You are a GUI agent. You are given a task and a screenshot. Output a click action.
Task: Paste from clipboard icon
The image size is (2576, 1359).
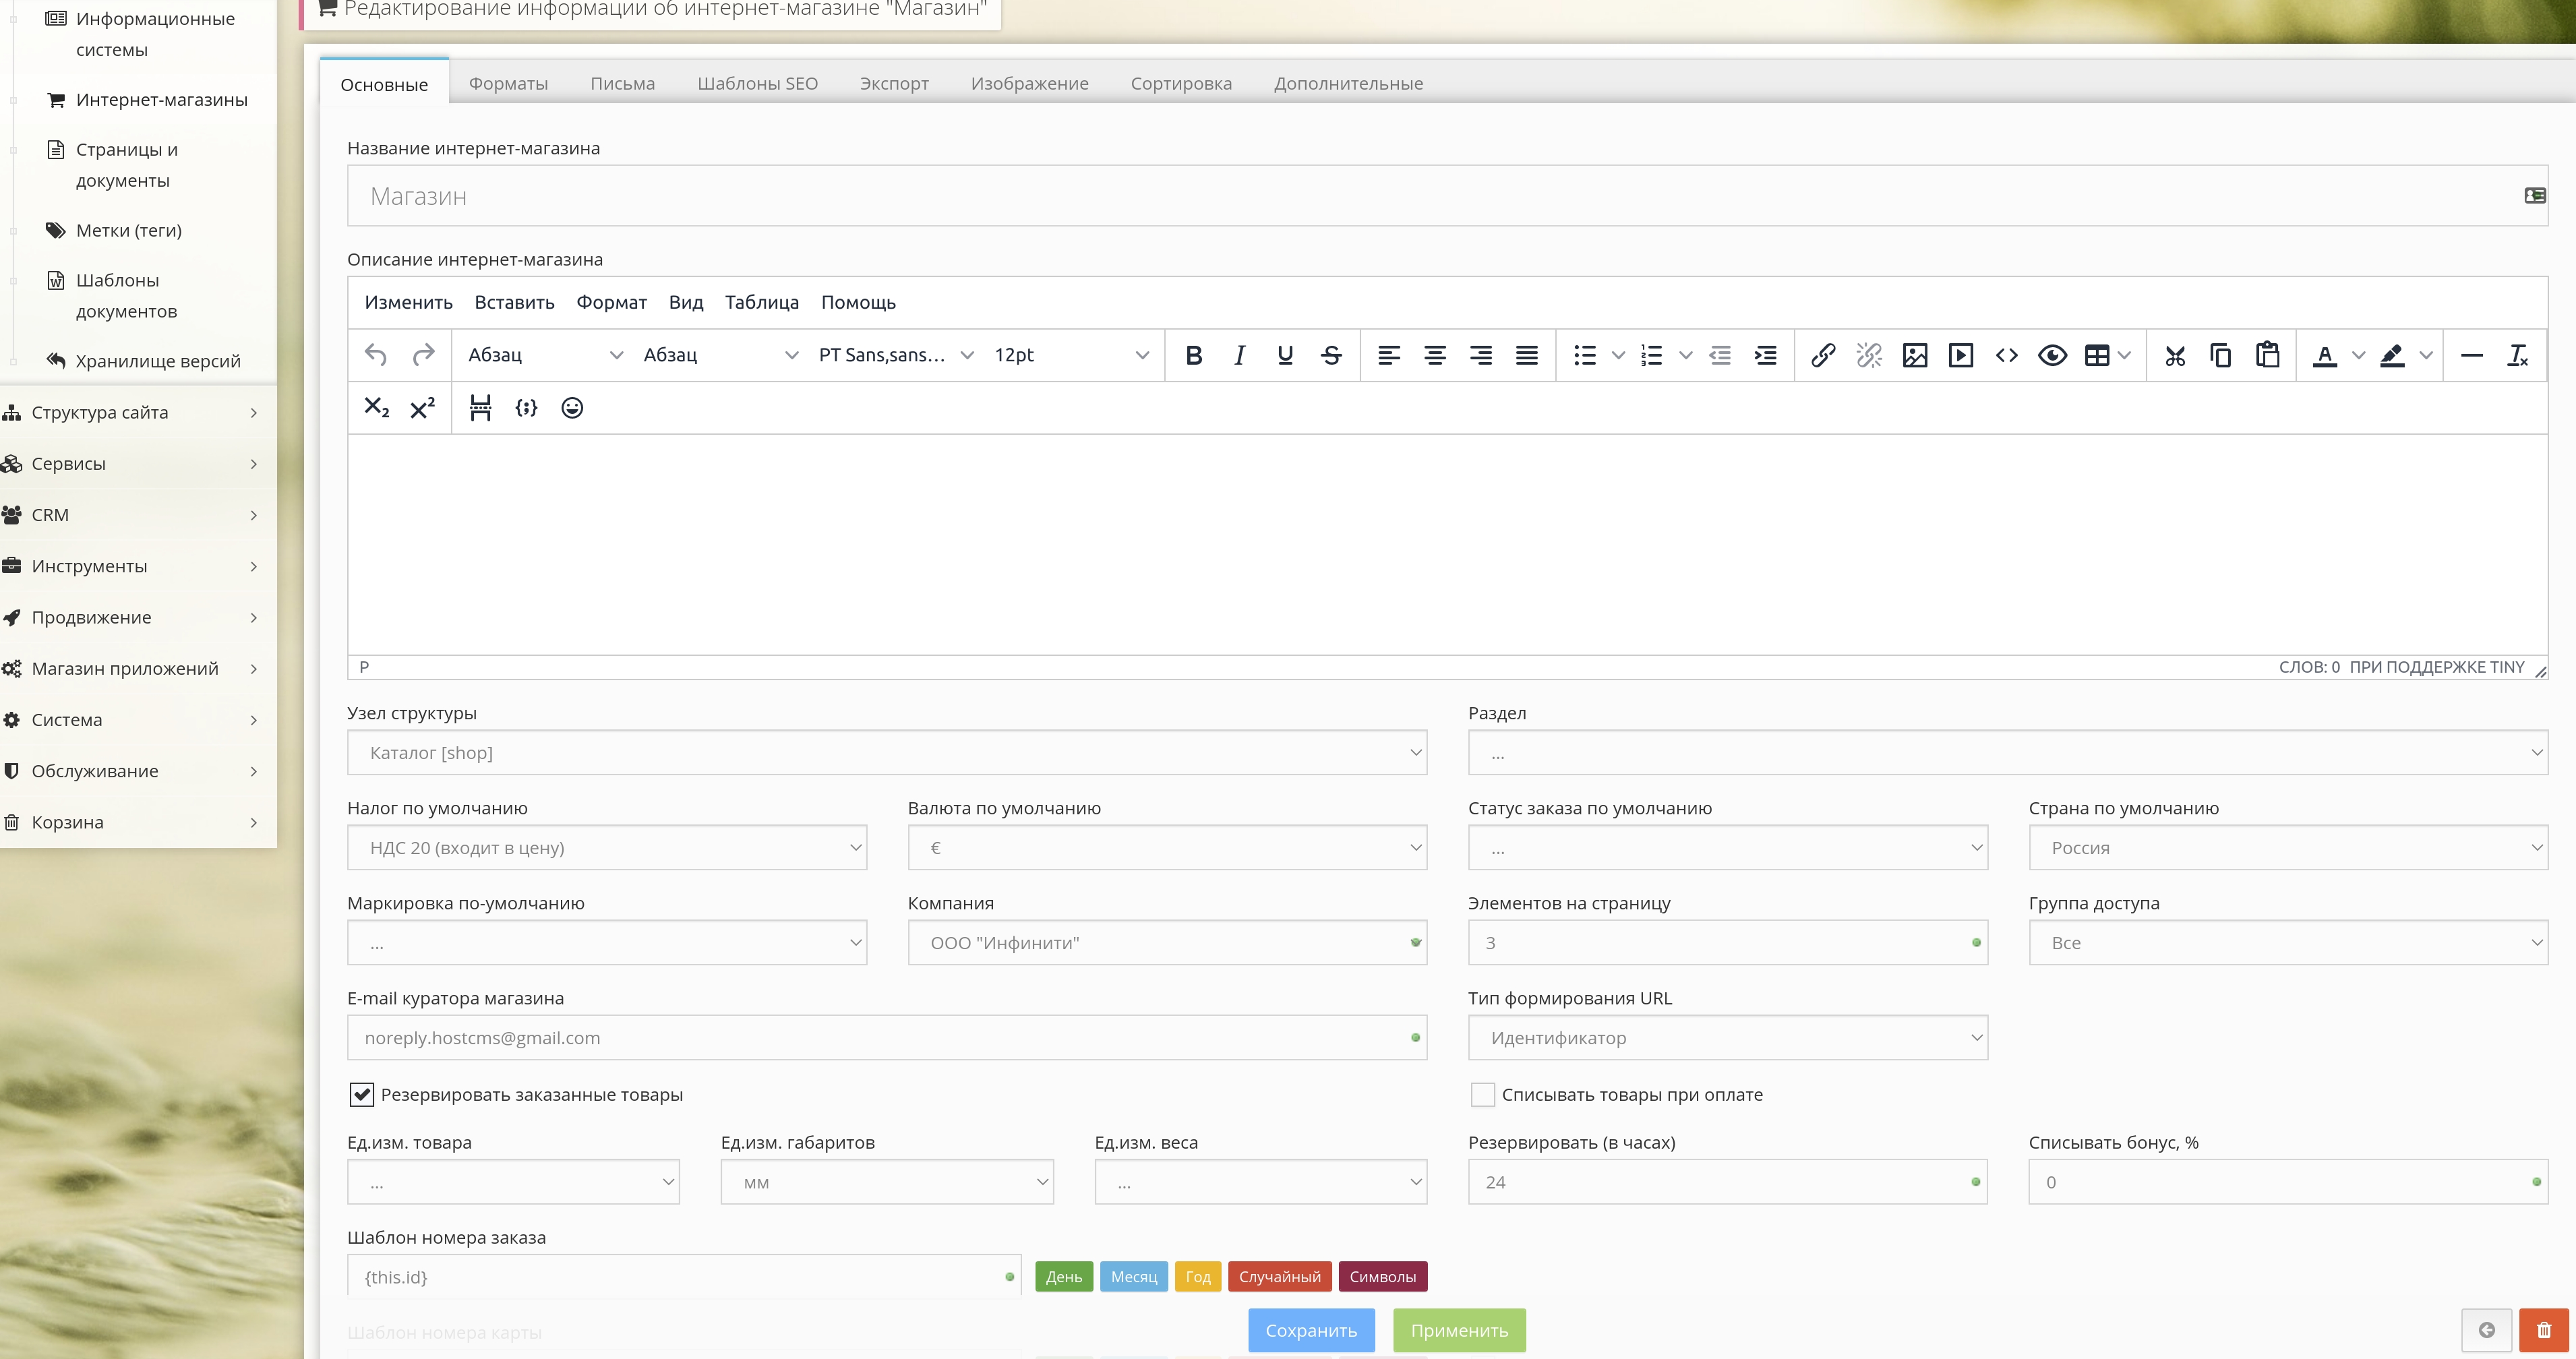(x=2267, y=355)
